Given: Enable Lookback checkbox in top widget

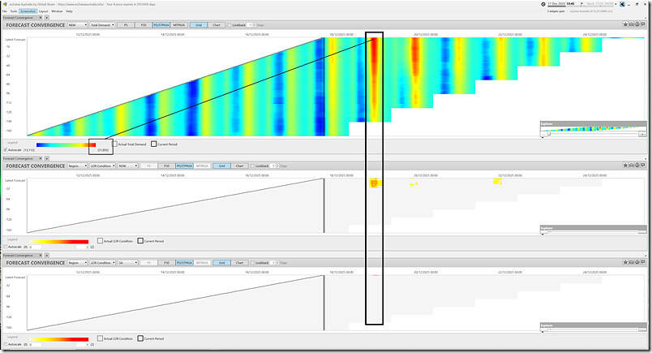Looking at the screenshot, I should [229, 25].
